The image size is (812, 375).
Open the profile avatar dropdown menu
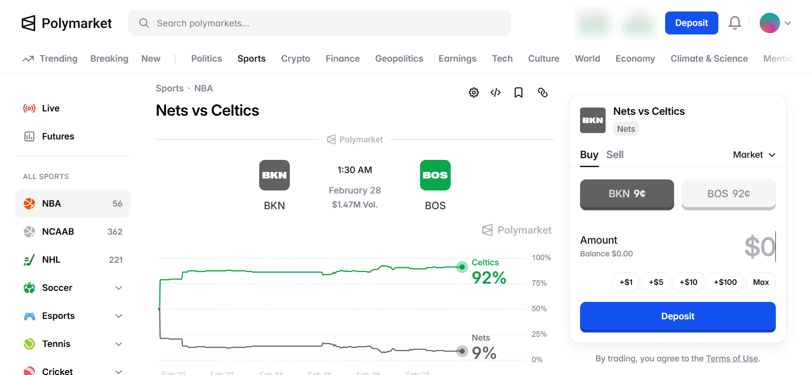pos(775,23)
